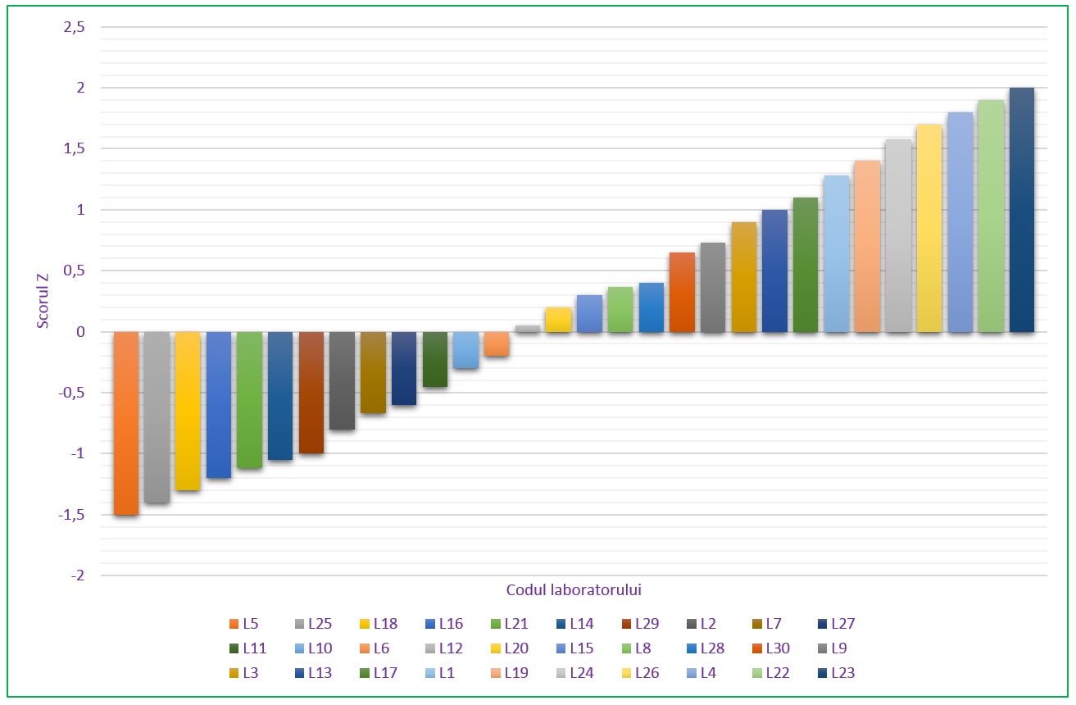Choose legend entry L4
Image resolution: width=1076 pixels, height=705 pixels.
[x=702, y=674]
